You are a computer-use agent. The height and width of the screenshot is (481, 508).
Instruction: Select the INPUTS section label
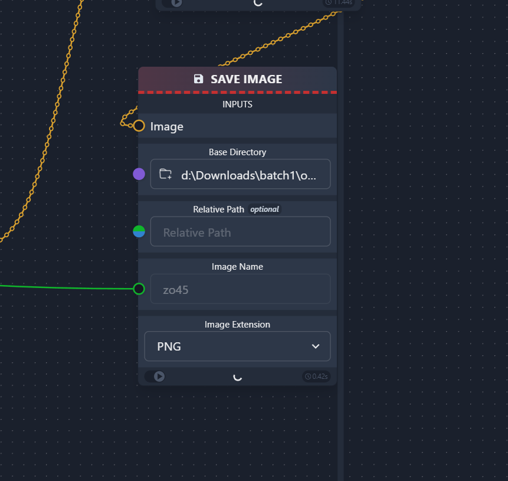coord(237,104)
